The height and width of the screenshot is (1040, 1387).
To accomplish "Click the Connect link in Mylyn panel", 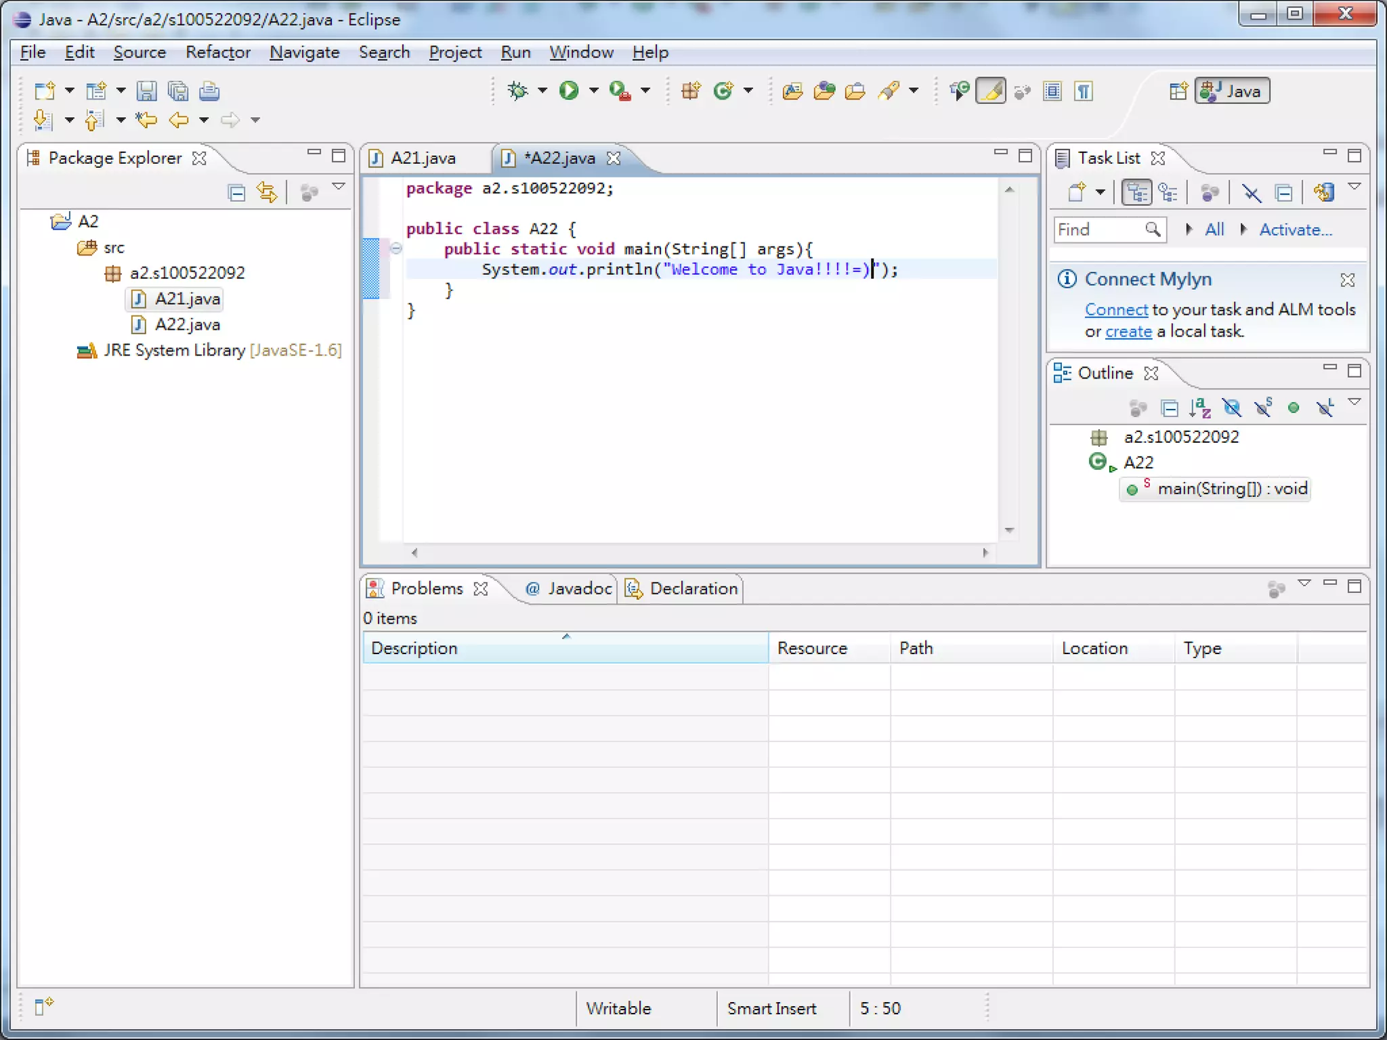I will 1115,309.
